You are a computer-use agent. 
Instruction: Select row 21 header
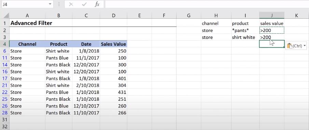(x=5, y=85)
